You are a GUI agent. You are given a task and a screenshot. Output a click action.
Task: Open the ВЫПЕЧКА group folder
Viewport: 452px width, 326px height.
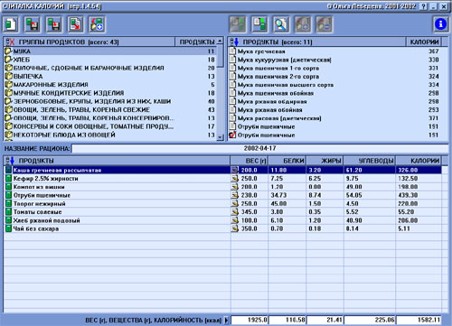pyautogui.click(x=8, y=76)
